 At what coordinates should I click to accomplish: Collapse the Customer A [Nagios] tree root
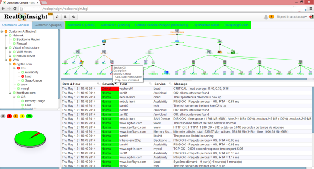[x=2, y=31]
